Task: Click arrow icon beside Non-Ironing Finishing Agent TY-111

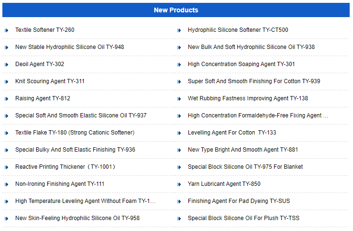Action: pos(7,184)
